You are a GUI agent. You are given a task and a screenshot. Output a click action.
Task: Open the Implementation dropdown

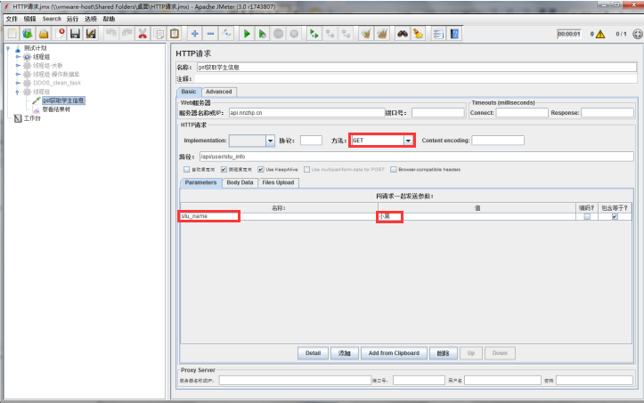tap(270, 141)
